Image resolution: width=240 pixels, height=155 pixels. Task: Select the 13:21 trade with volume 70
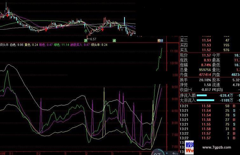[x=207, y=115]
